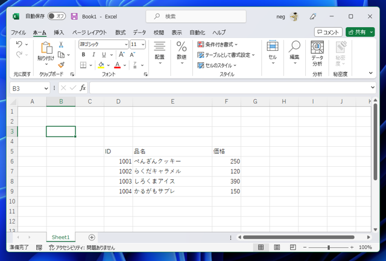
Task: Decrease font size with smaller A
Action: point(132,54)
